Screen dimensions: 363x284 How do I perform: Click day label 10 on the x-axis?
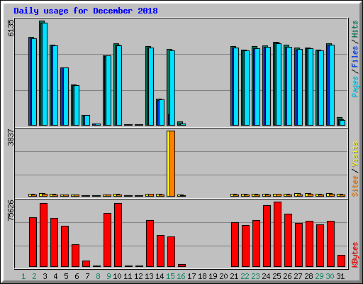117,276
